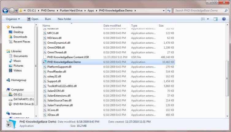
Task: Click the Pictures library icon
Action: tap(11, 66)
